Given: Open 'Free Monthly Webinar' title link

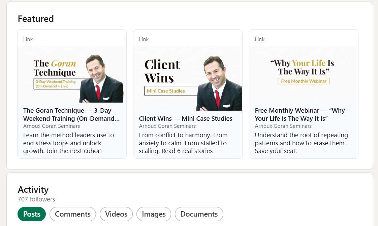Looking at the screenshot, I should 300,115.
